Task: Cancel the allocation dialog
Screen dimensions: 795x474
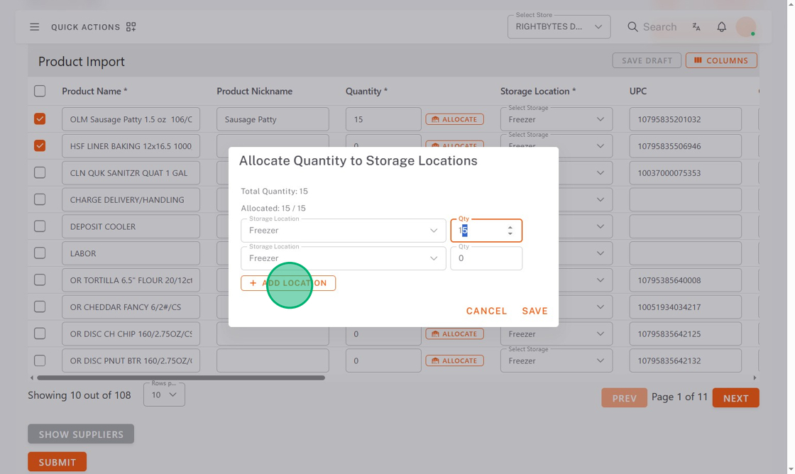Action: coord(486,311)
